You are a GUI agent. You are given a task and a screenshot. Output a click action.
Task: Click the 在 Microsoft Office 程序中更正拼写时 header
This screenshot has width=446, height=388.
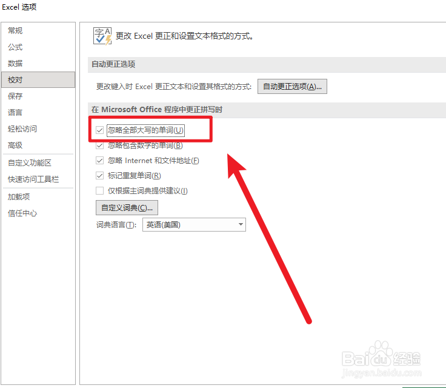(157, 110)
